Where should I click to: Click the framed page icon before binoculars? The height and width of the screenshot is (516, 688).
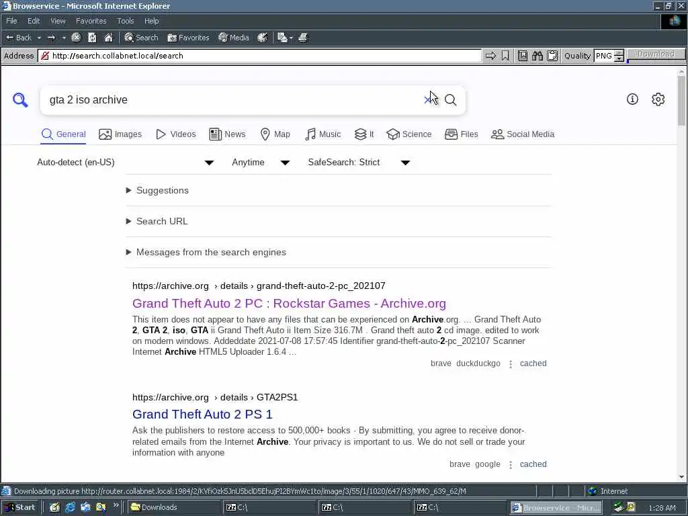pos(523,56)
